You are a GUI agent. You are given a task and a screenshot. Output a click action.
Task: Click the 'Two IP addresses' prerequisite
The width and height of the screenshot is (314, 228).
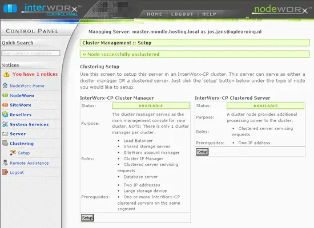pyautogui.click(x=142, y=185)
